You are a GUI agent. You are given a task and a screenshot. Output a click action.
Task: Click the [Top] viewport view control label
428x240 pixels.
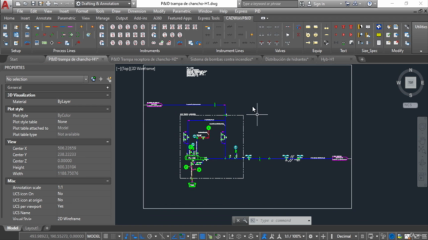(x=126, y=69)
